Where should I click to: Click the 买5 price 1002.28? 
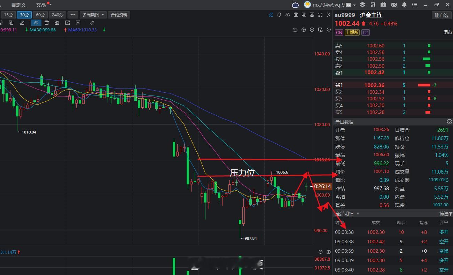(x=375, y=112)
